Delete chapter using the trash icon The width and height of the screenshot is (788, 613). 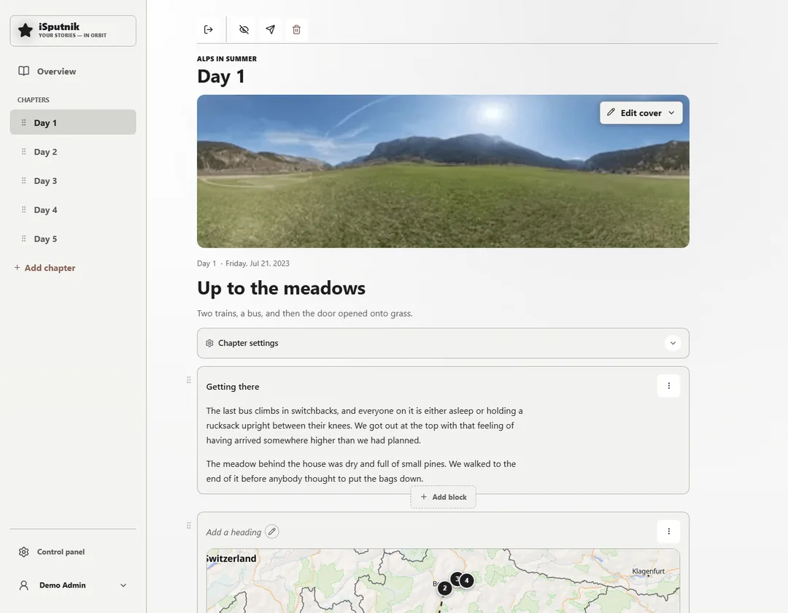coord(296,30)
